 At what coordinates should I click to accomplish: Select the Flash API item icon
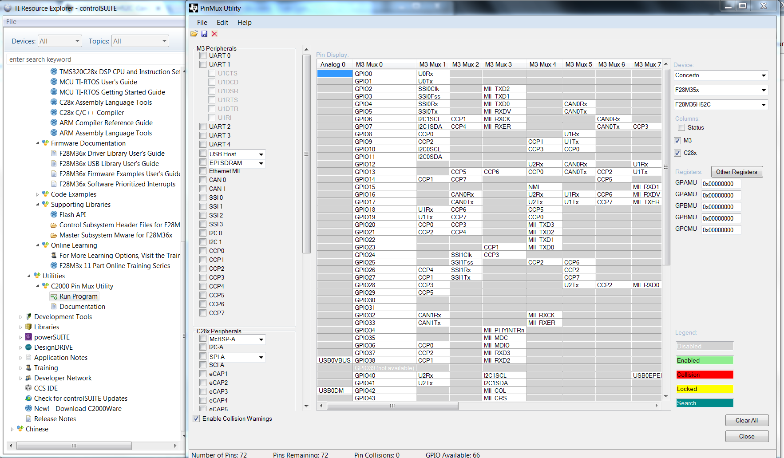pos(53,214)
